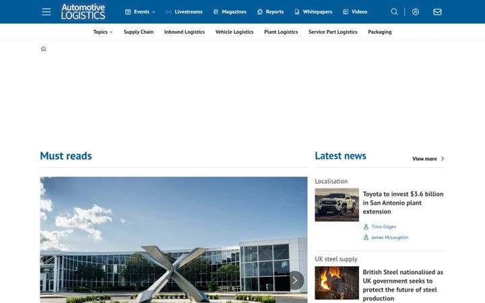Go to Packaging section
Screen dimensions: 485x303
380,32
